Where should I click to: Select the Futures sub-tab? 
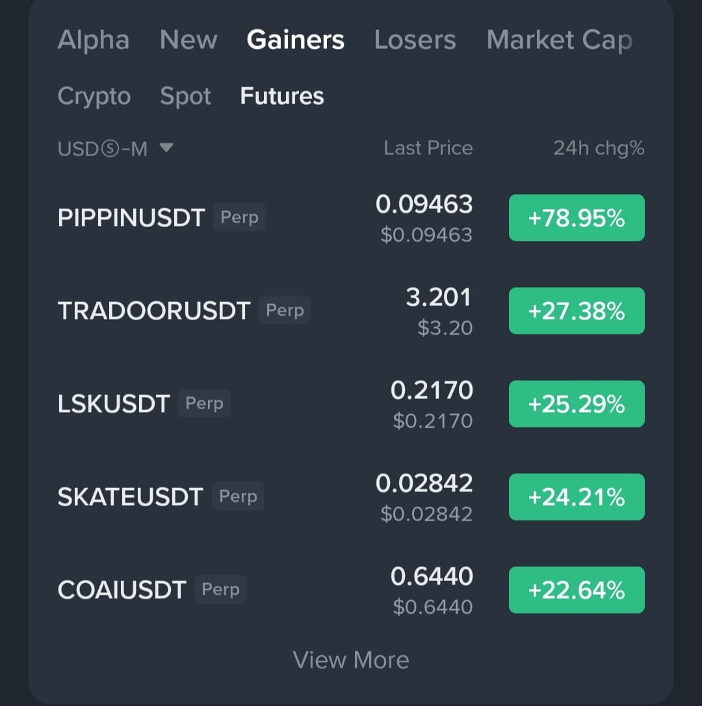pos(281,96)
